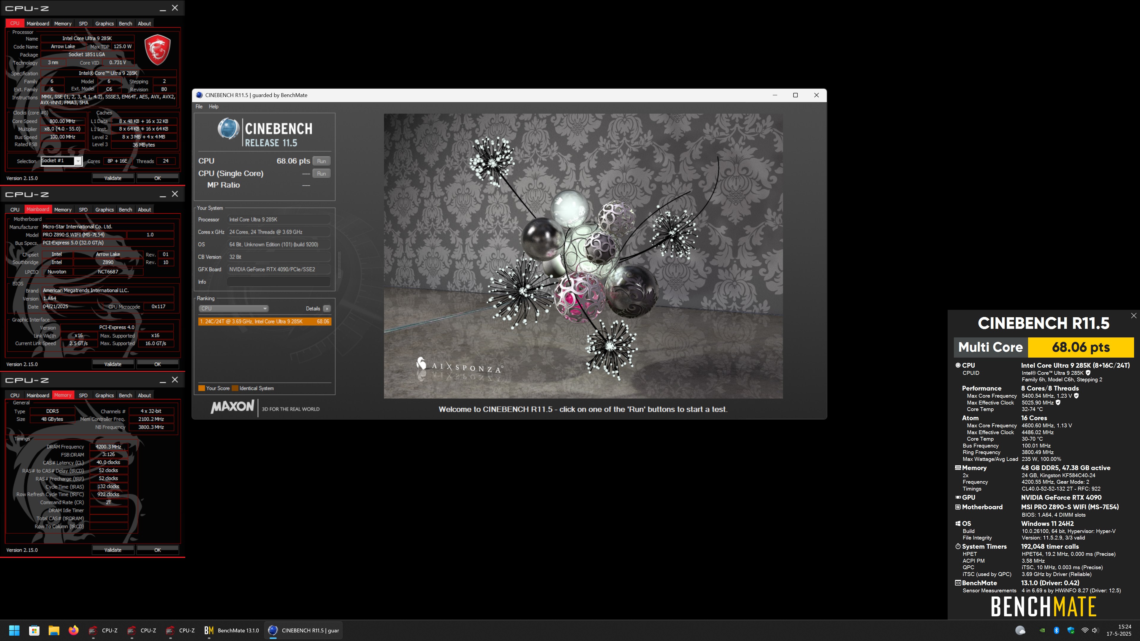Image resolution: width=1140 pixels, height=641 pixels.
Task: Click the Windows OS icon in BenchMate panel
Action: pyautogui.click(x=958, y=523)
